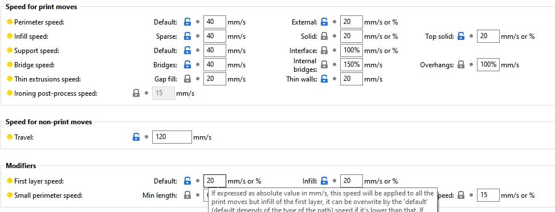Viewport: 555px width, 212px height.
Task: Click the lock icon beside Interface support speed
Action: point(324,51)
